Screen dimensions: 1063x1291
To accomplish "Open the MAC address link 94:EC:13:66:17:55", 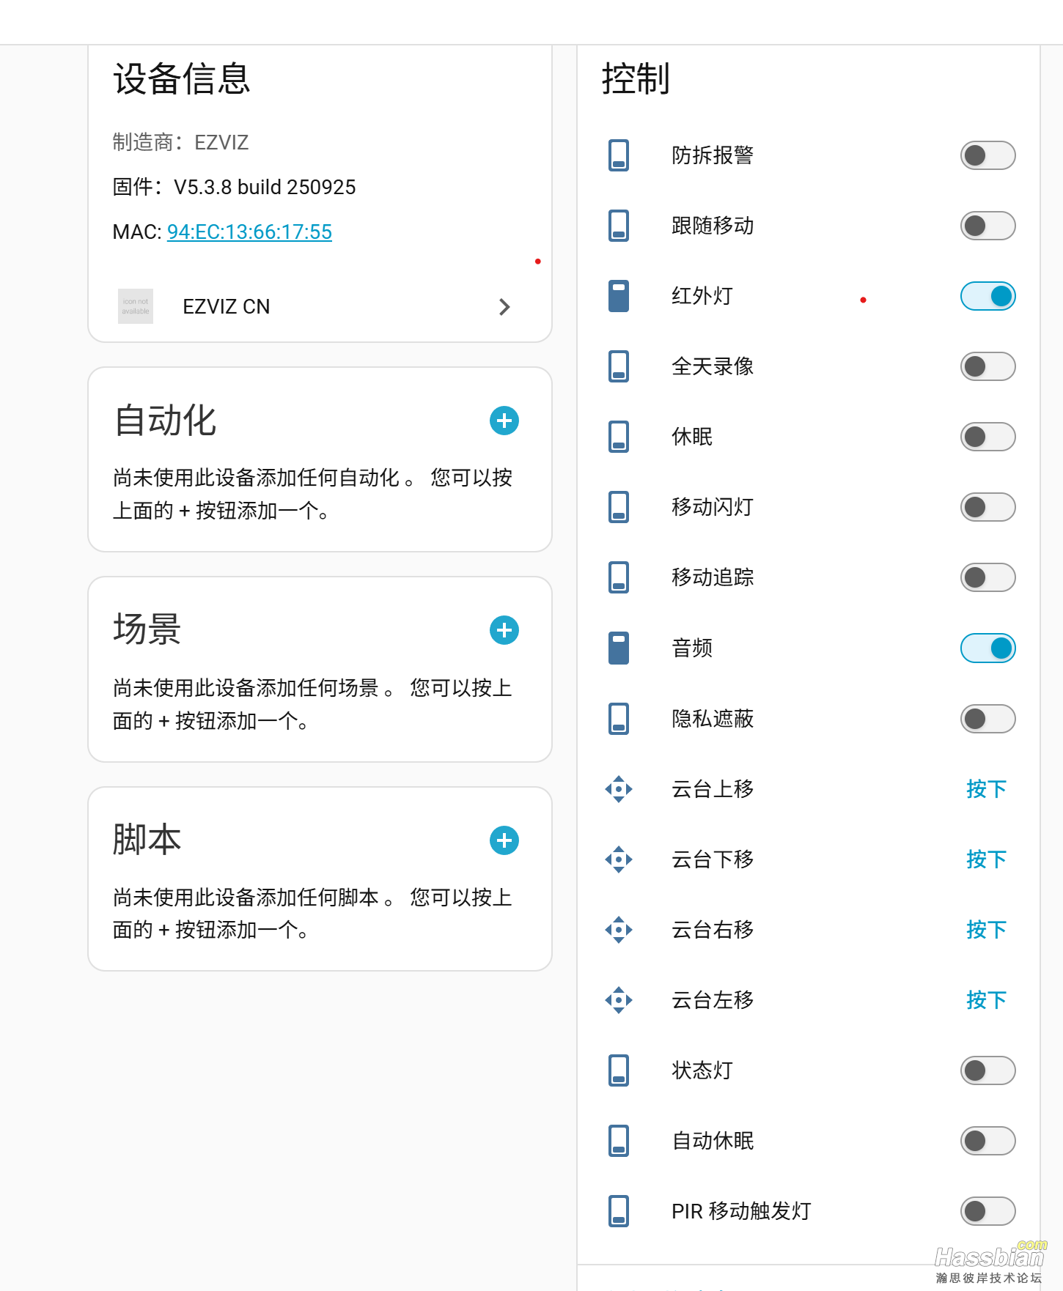I will (x=249, y=232).
